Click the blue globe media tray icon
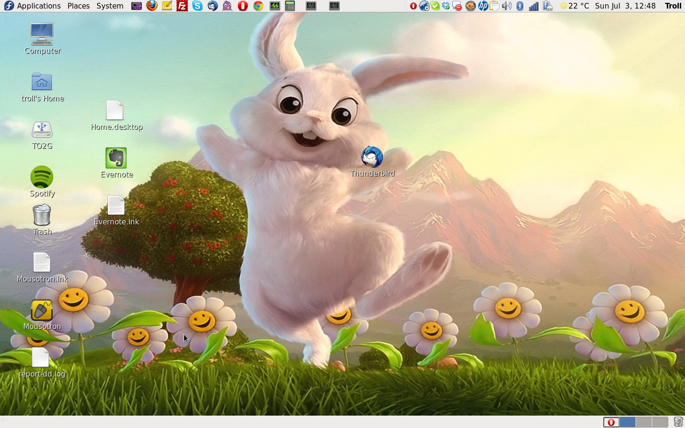The width and height of the screenshot is (685, 428). (424, 6)
